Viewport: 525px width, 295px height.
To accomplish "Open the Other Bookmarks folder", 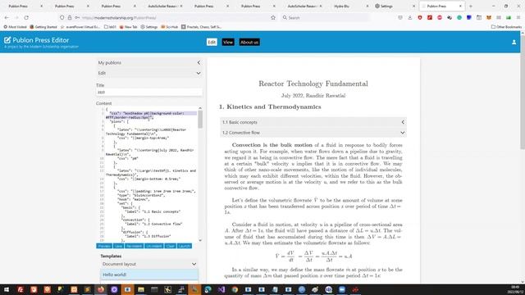I will (506, 27).
